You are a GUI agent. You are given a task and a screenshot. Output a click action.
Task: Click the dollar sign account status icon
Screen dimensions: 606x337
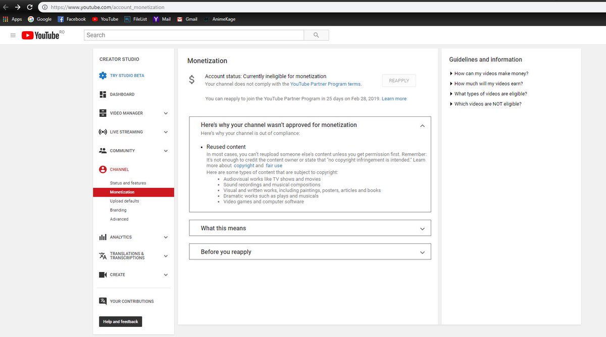click(191, 80)
